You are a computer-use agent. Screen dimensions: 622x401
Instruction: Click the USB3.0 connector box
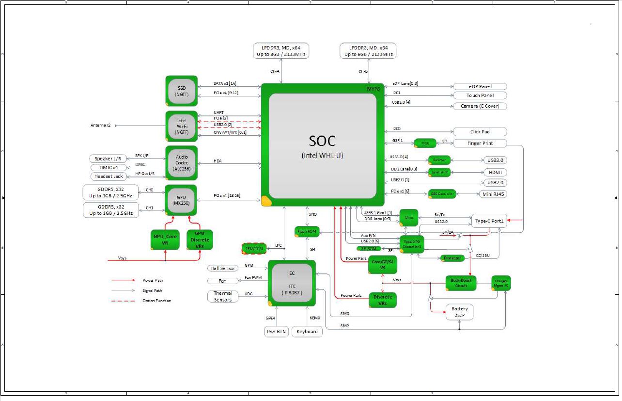tap(494, 160)
